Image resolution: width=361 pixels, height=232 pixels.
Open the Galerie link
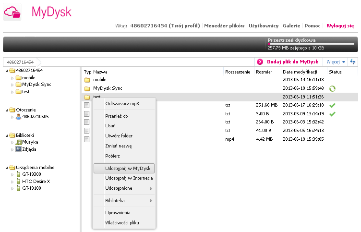[x=291, y=26]
